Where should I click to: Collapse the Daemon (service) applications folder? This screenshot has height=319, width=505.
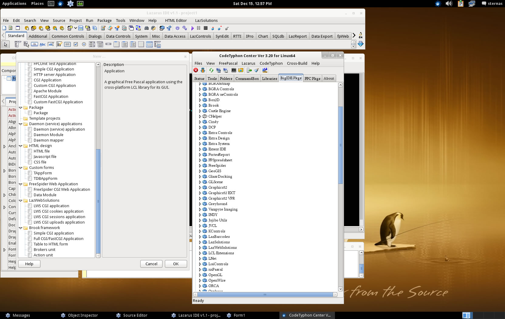point(21,124)
